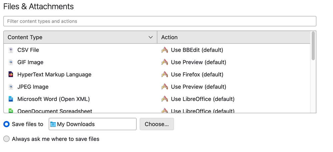Click the OpenDocument Spreadsheet icon

pyautogui.click(x=11, y=111)
